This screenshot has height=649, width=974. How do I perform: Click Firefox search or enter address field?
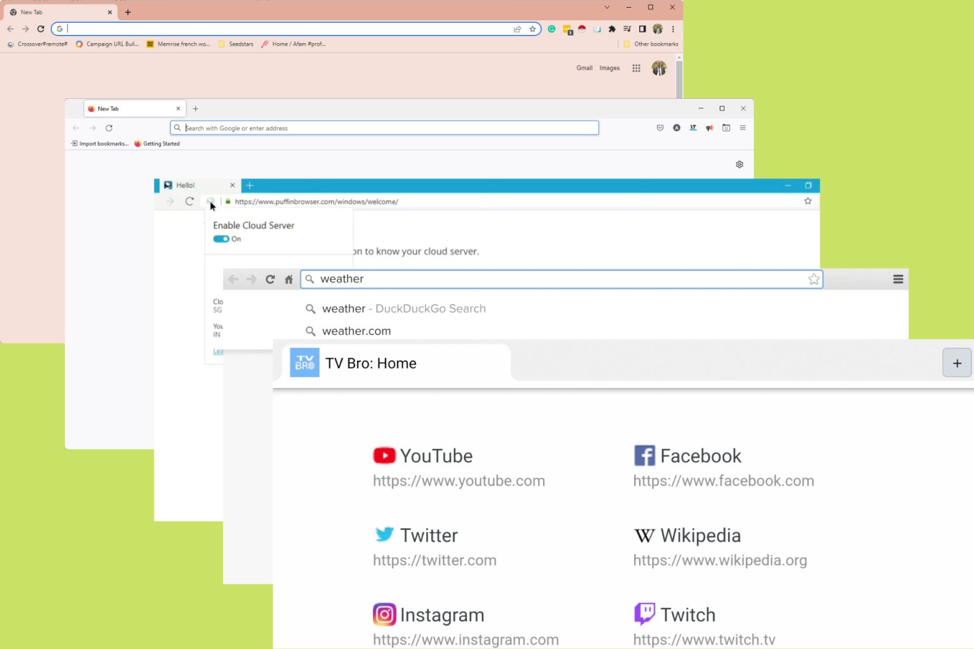(384, 128)
